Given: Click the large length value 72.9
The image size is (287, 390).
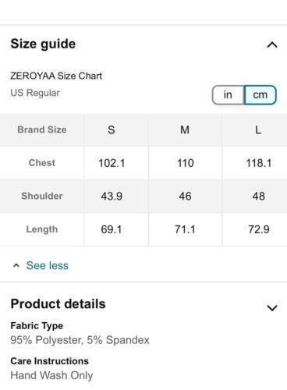Looking at the screenshot, I should coord(259,229).
